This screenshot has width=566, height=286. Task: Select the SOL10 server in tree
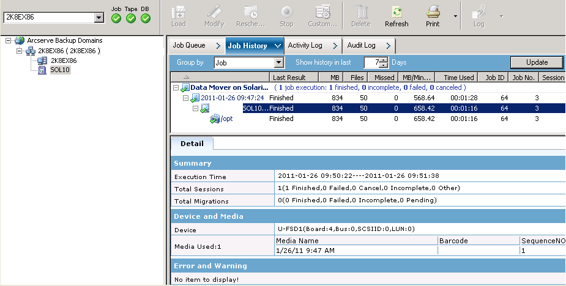click(x=60, y=70)
